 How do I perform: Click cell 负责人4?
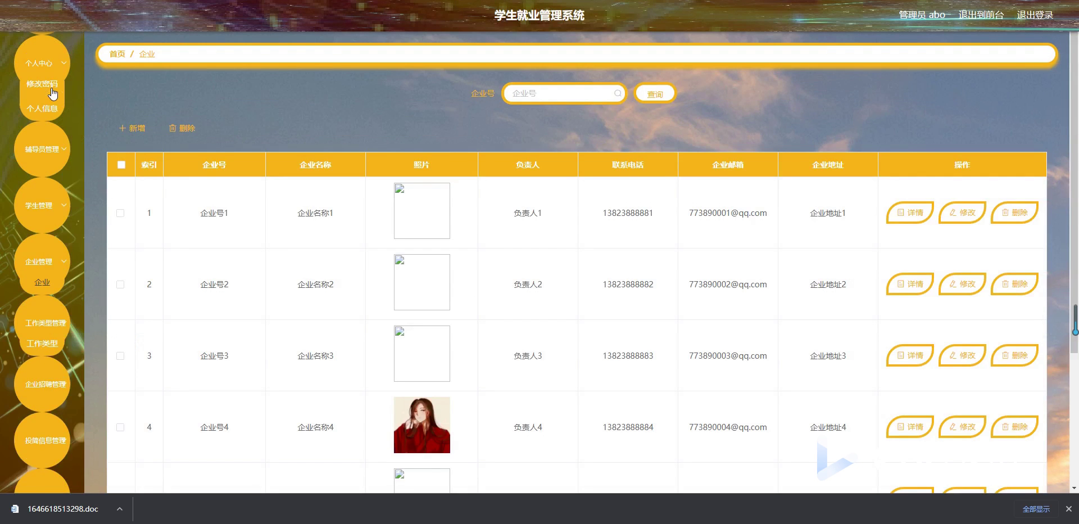pyautogui.click(x=528, y=427)
